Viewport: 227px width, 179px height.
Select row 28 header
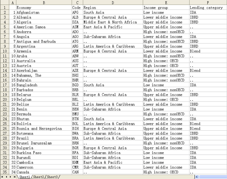5,138
